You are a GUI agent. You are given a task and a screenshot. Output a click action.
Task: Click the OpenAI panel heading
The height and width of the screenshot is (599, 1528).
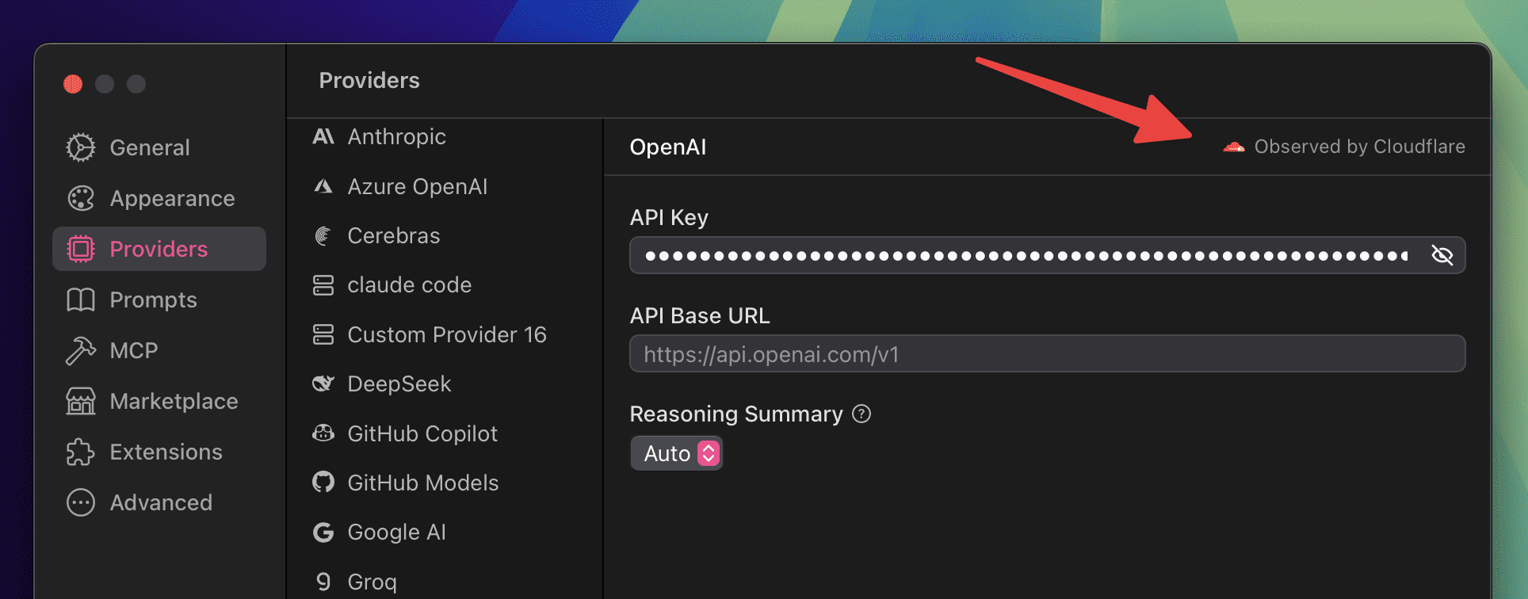point(668,147)
